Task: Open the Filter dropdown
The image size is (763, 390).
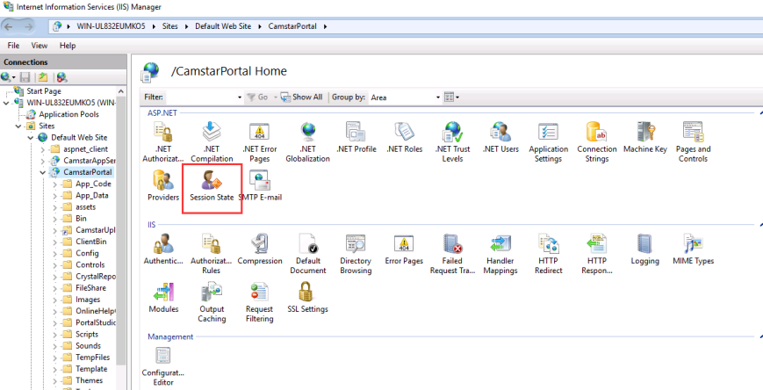Action: pyautogui.click(x=240, y=97)
